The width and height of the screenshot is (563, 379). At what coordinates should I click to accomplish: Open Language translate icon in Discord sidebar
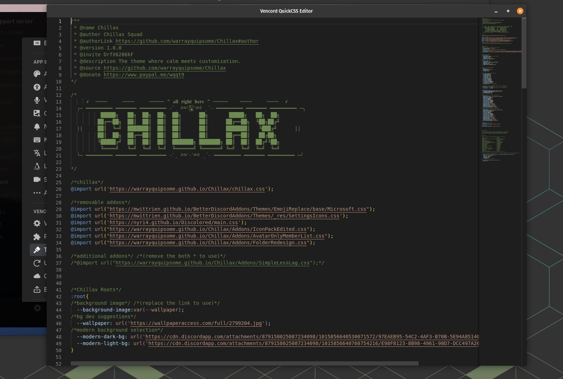click(x=37, y=153)
